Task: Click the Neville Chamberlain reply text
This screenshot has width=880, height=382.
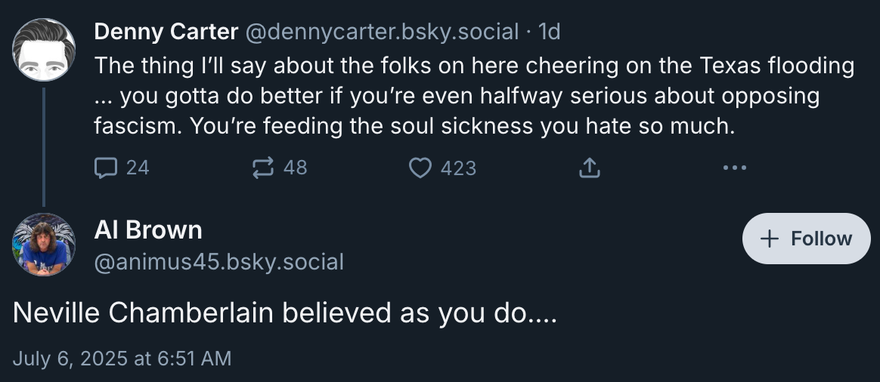Action: pyautogui.click(x=285, y=313)
